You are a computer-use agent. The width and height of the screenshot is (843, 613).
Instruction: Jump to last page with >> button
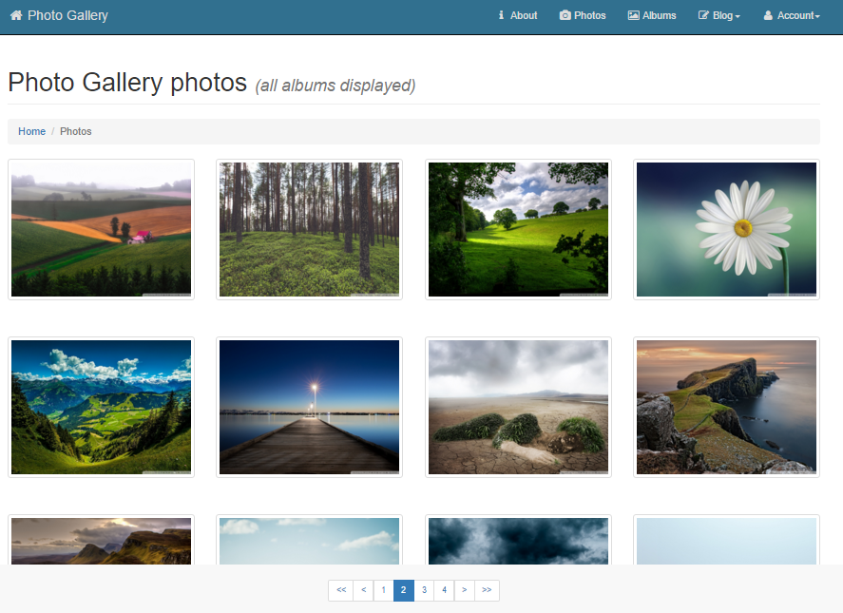coord(487,590)
